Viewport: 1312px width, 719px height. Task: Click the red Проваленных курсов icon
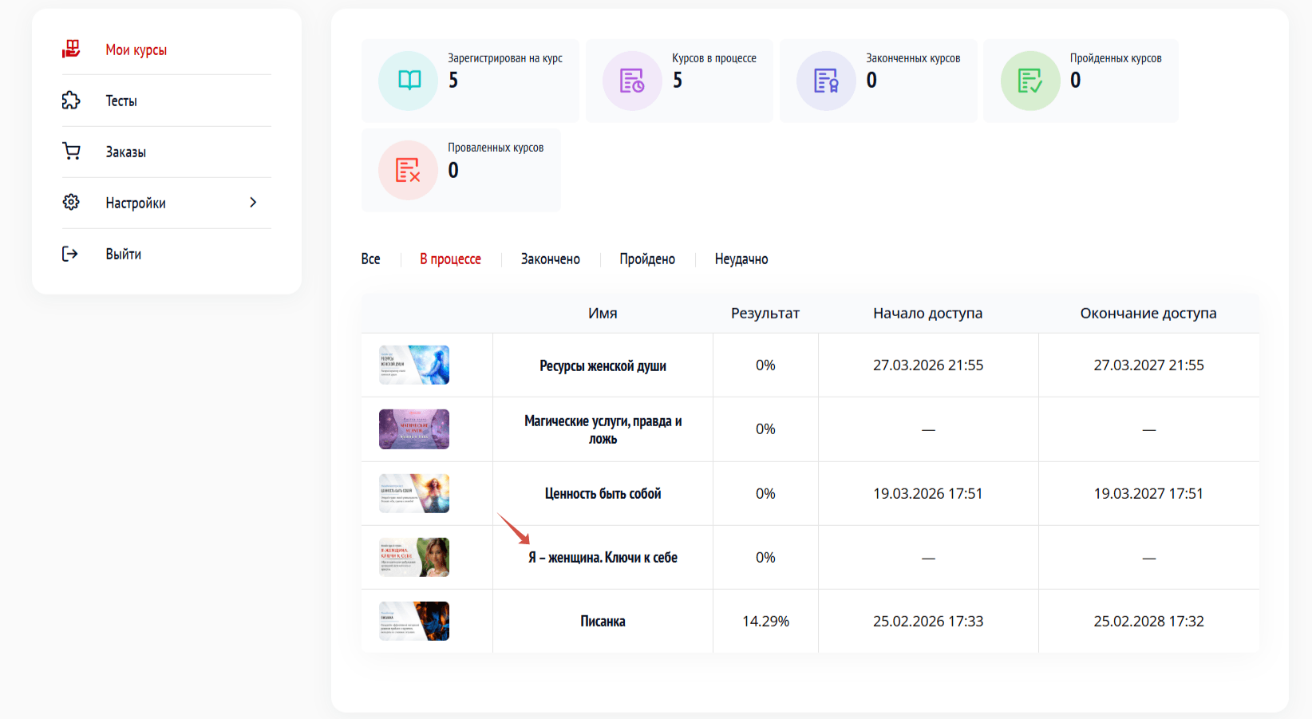(408, 170)
